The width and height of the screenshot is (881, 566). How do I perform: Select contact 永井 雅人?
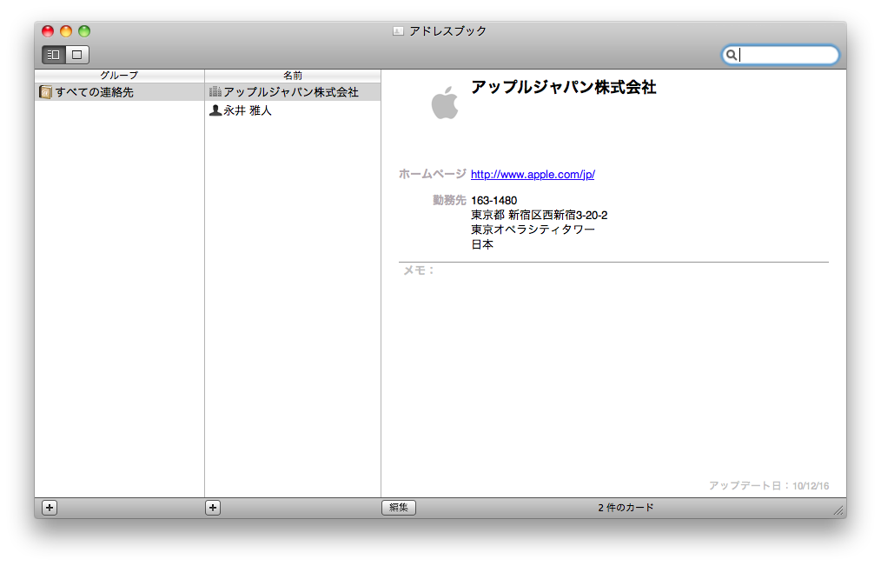click(293, 110)
